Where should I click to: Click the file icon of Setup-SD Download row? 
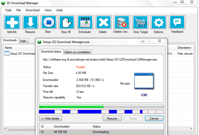click(7, 54)
